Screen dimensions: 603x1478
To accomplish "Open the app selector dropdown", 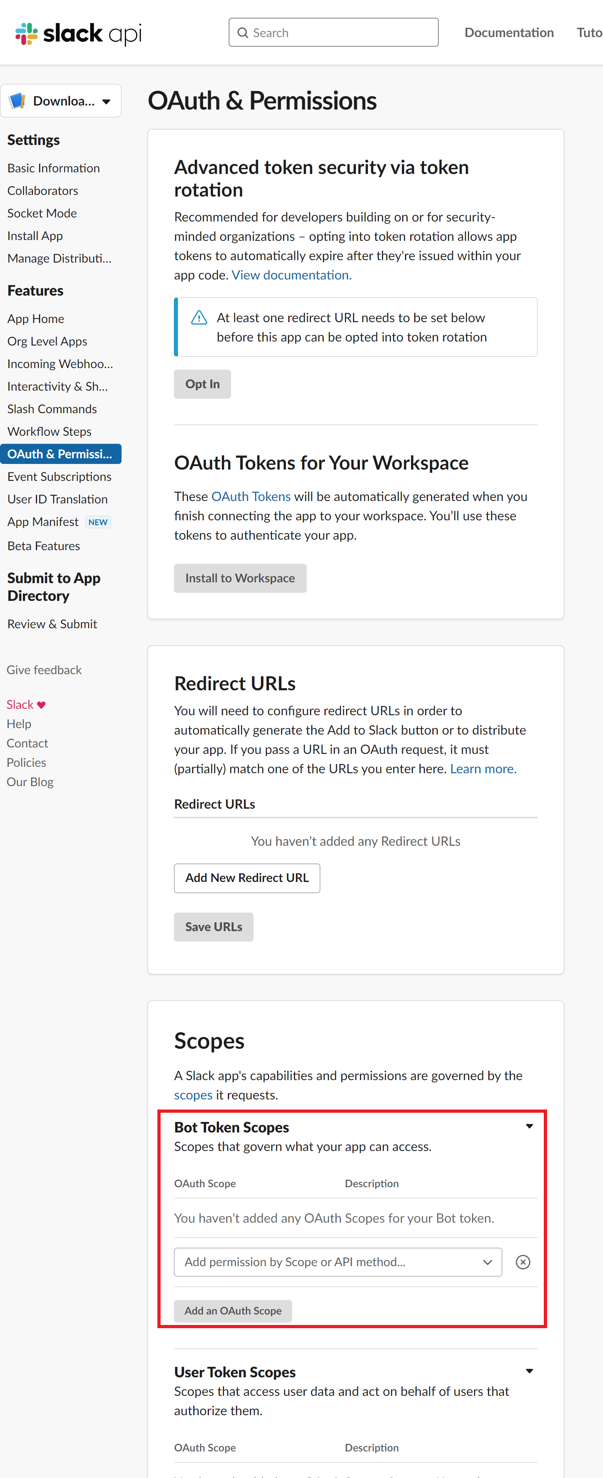I will click(x=61, y=101).
